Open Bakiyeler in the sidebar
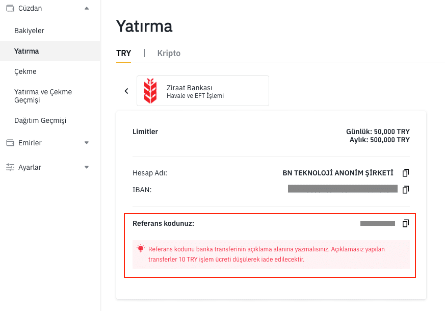The height and width of the screenshot is (311, 445). [29, 31]
